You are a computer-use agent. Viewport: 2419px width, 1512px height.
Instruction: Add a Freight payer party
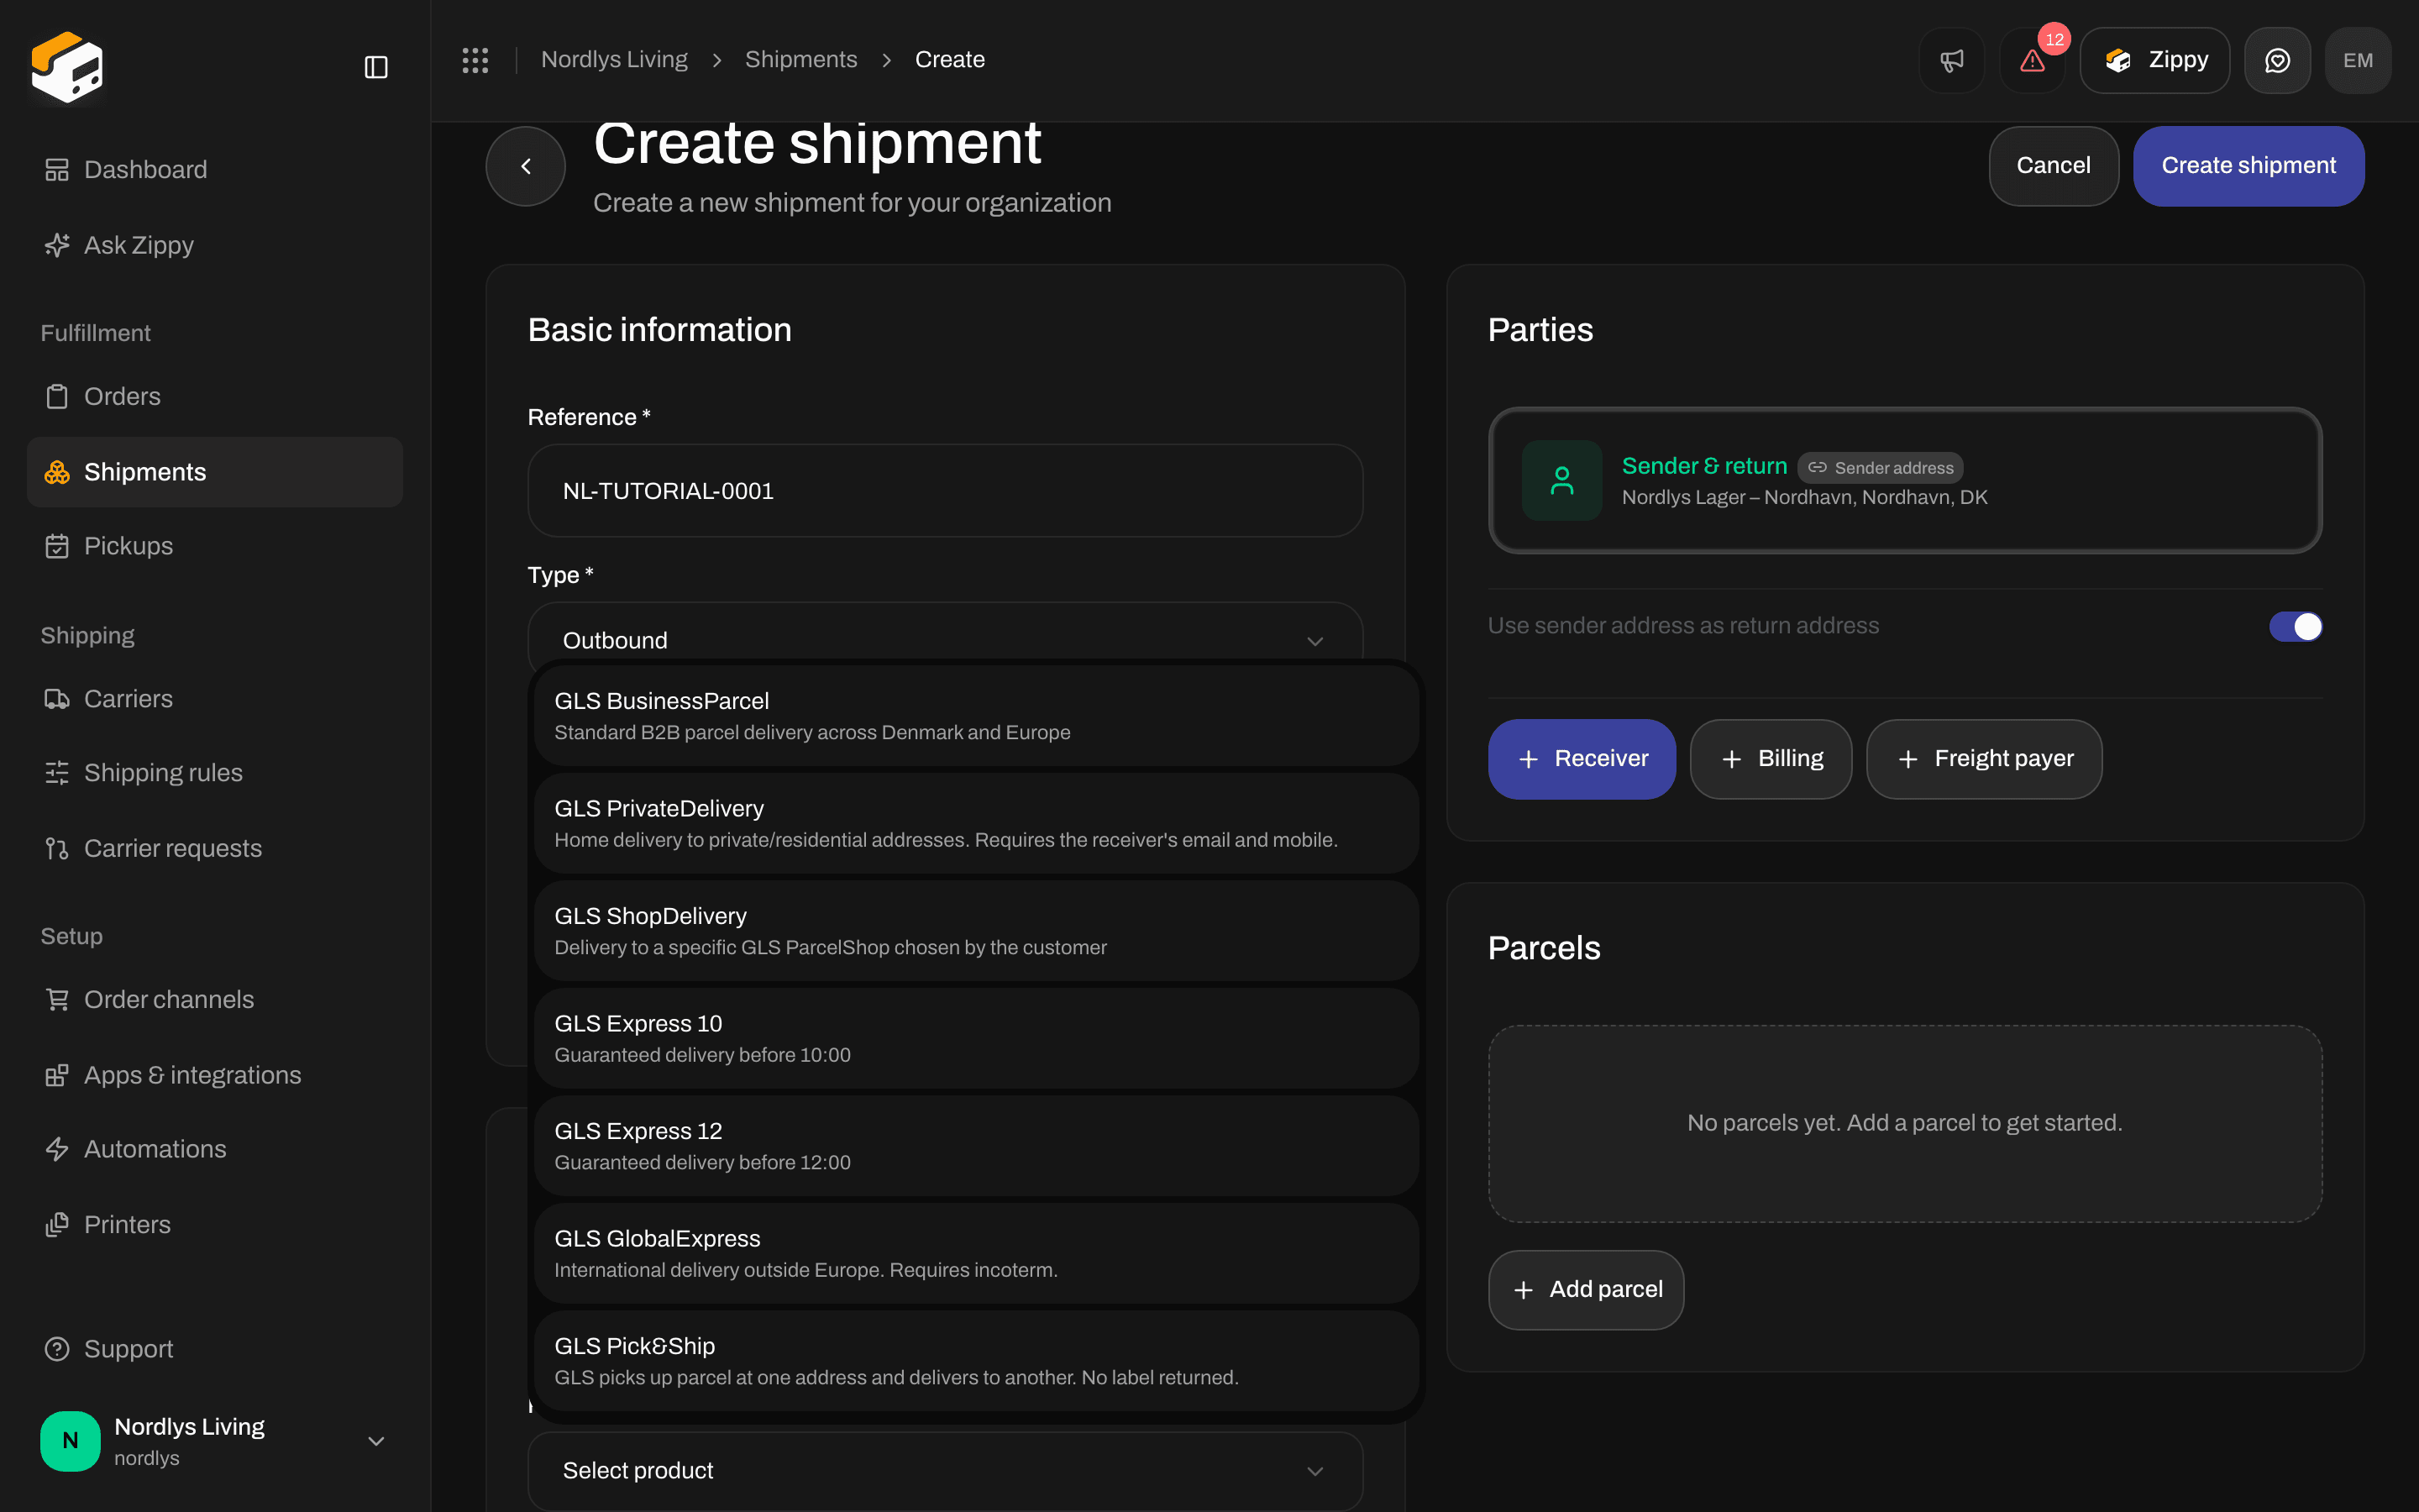pos(1983,759)
